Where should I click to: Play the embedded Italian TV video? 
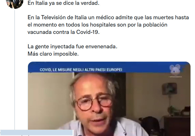point(109,99)
